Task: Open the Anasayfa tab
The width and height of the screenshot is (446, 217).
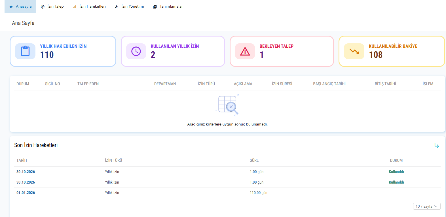Action: [20, 7]
